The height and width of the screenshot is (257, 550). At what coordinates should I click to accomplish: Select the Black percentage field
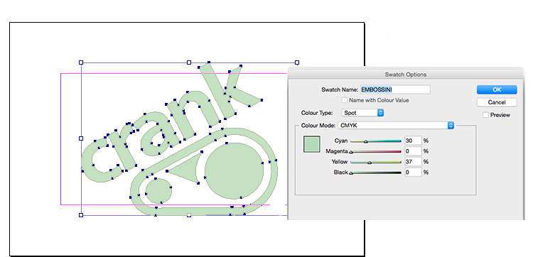[413, 172]
